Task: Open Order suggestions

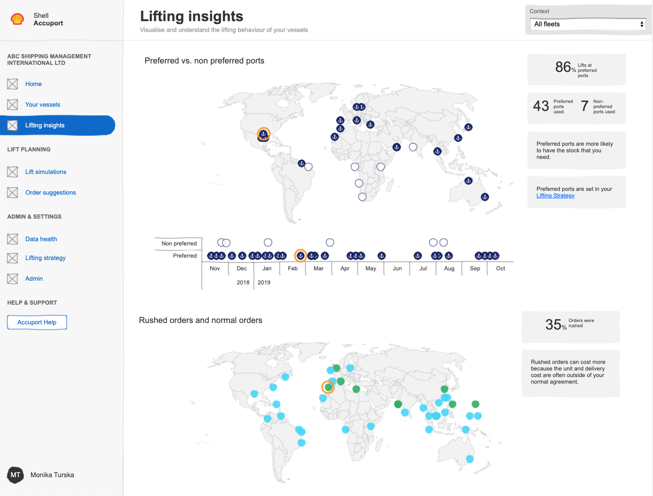Action: click(x=50, y=192)
